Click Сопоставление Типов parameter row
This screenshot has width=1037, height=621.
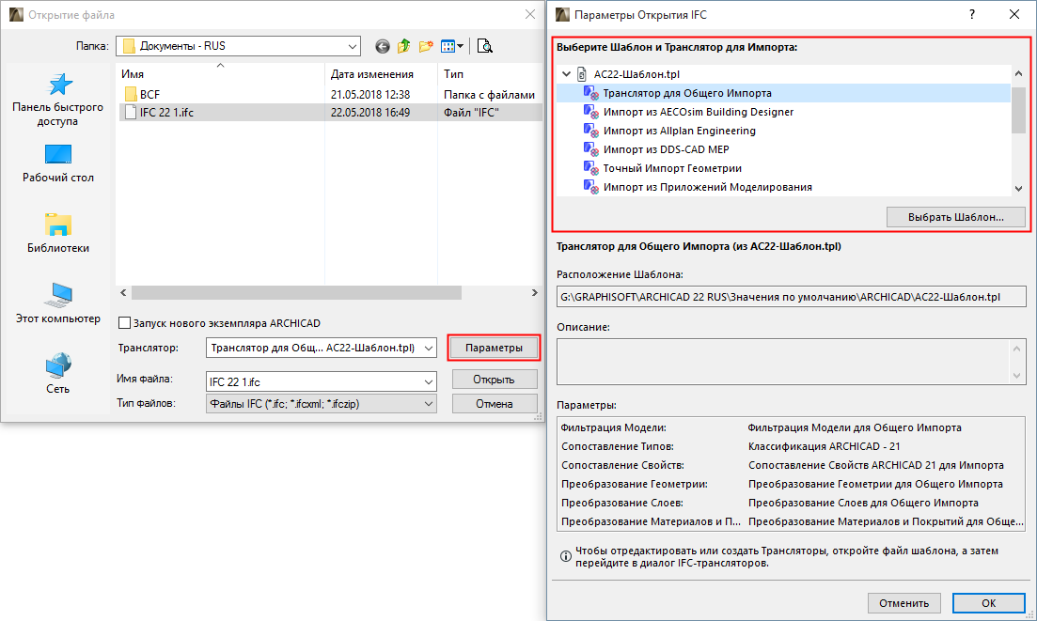(791, 446)
